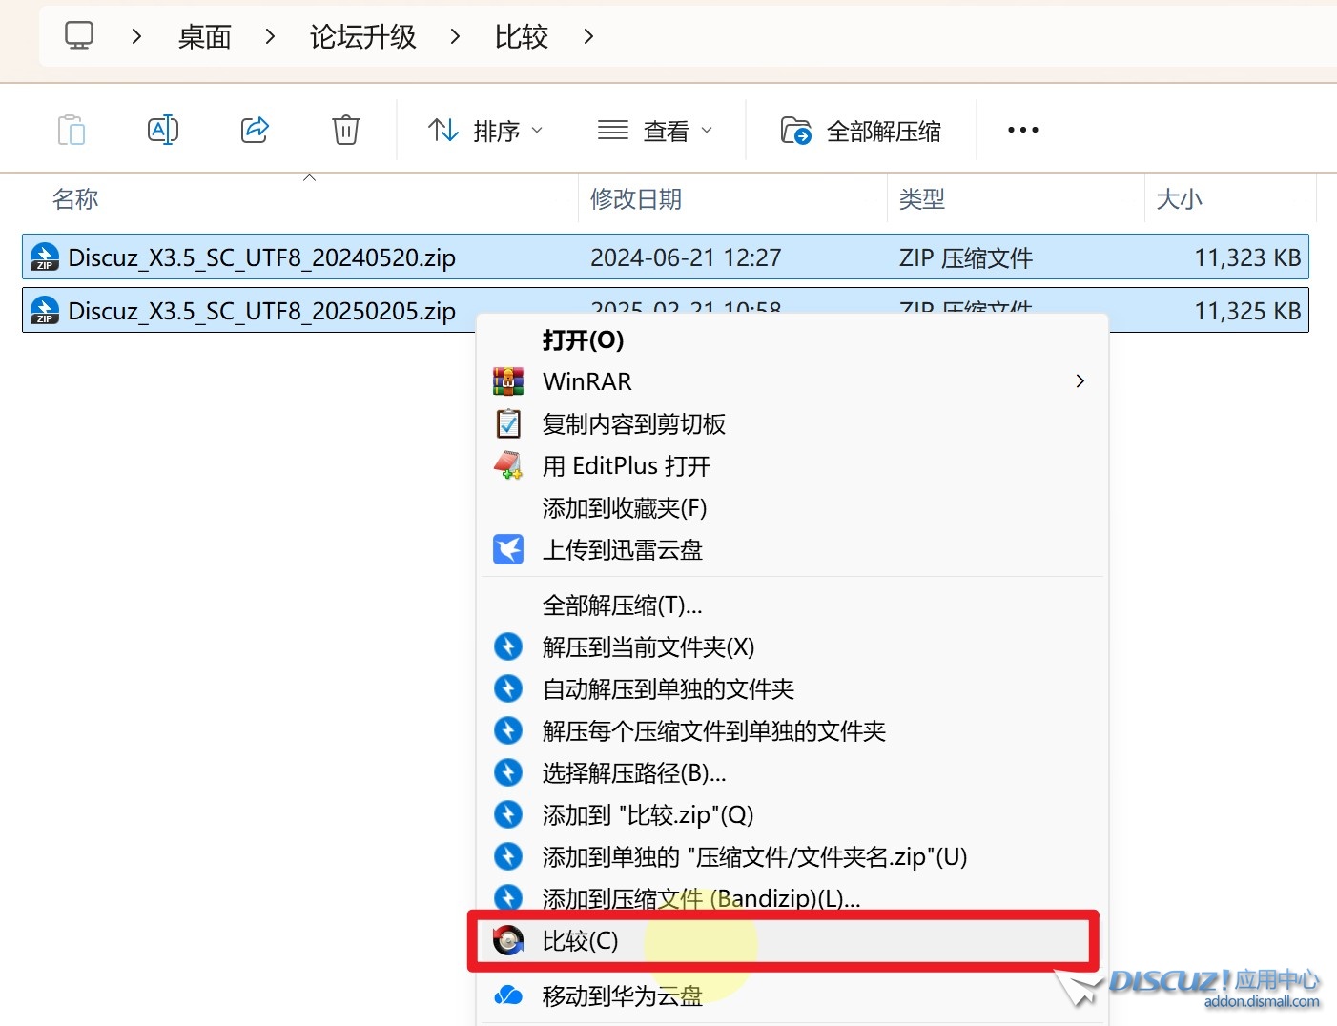Click the Share icon in toolbar

click(255, 130)
